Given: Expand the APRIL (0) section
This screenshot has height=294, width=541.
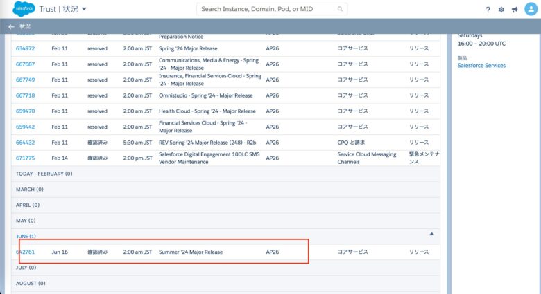Looking at the screenshot, I should [225, 205].
